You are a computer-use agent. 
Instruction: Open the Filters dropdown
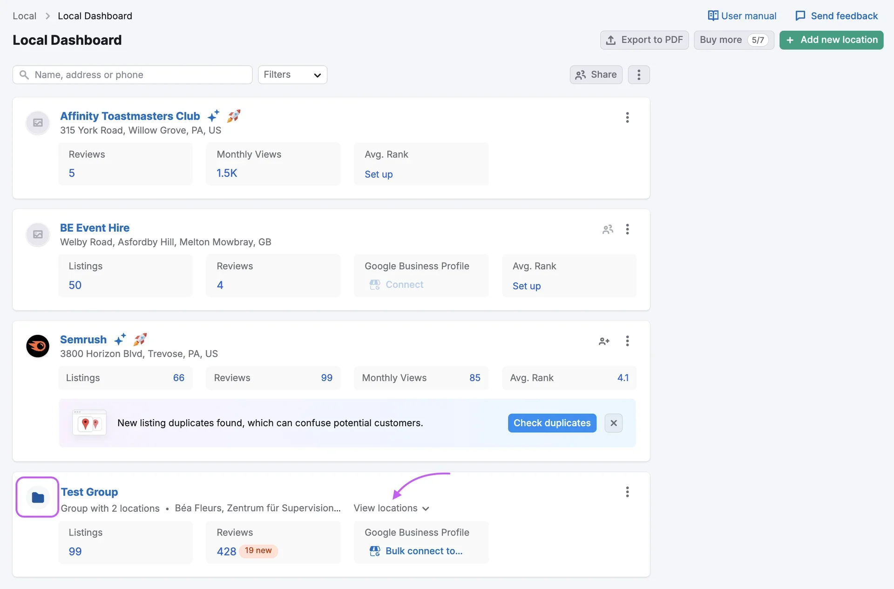(292, 75)
